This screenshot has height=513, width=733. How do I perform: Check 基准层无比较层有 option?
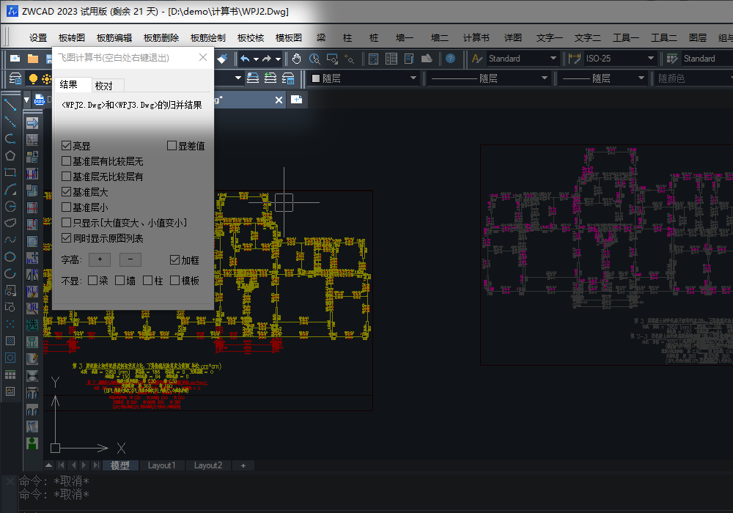pyautogui.click(x=67, y=177)
